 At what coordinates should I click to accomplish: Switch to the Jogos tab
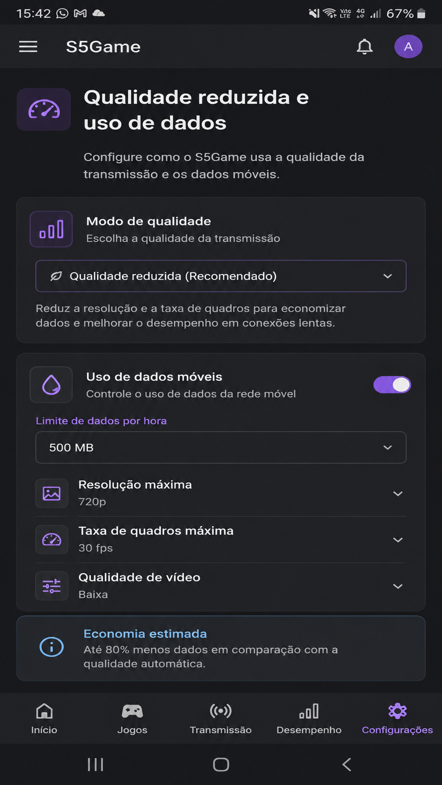[x=132, y=718]
